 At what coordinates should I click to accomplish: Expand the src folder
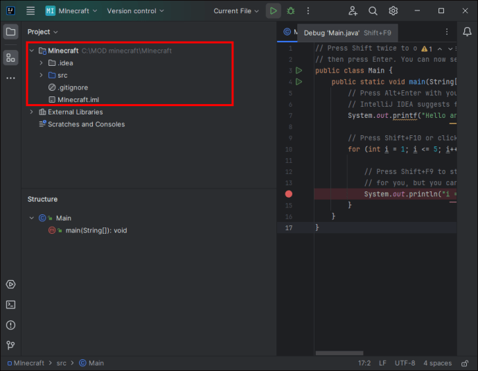pos(42,75)
